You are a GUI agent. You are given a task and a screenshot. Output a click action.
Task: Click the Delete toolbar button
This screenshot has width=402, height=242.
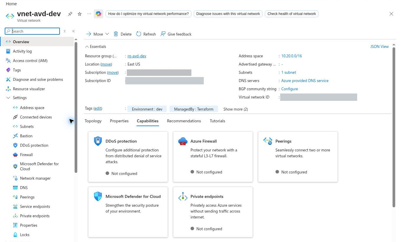(123, 34)
